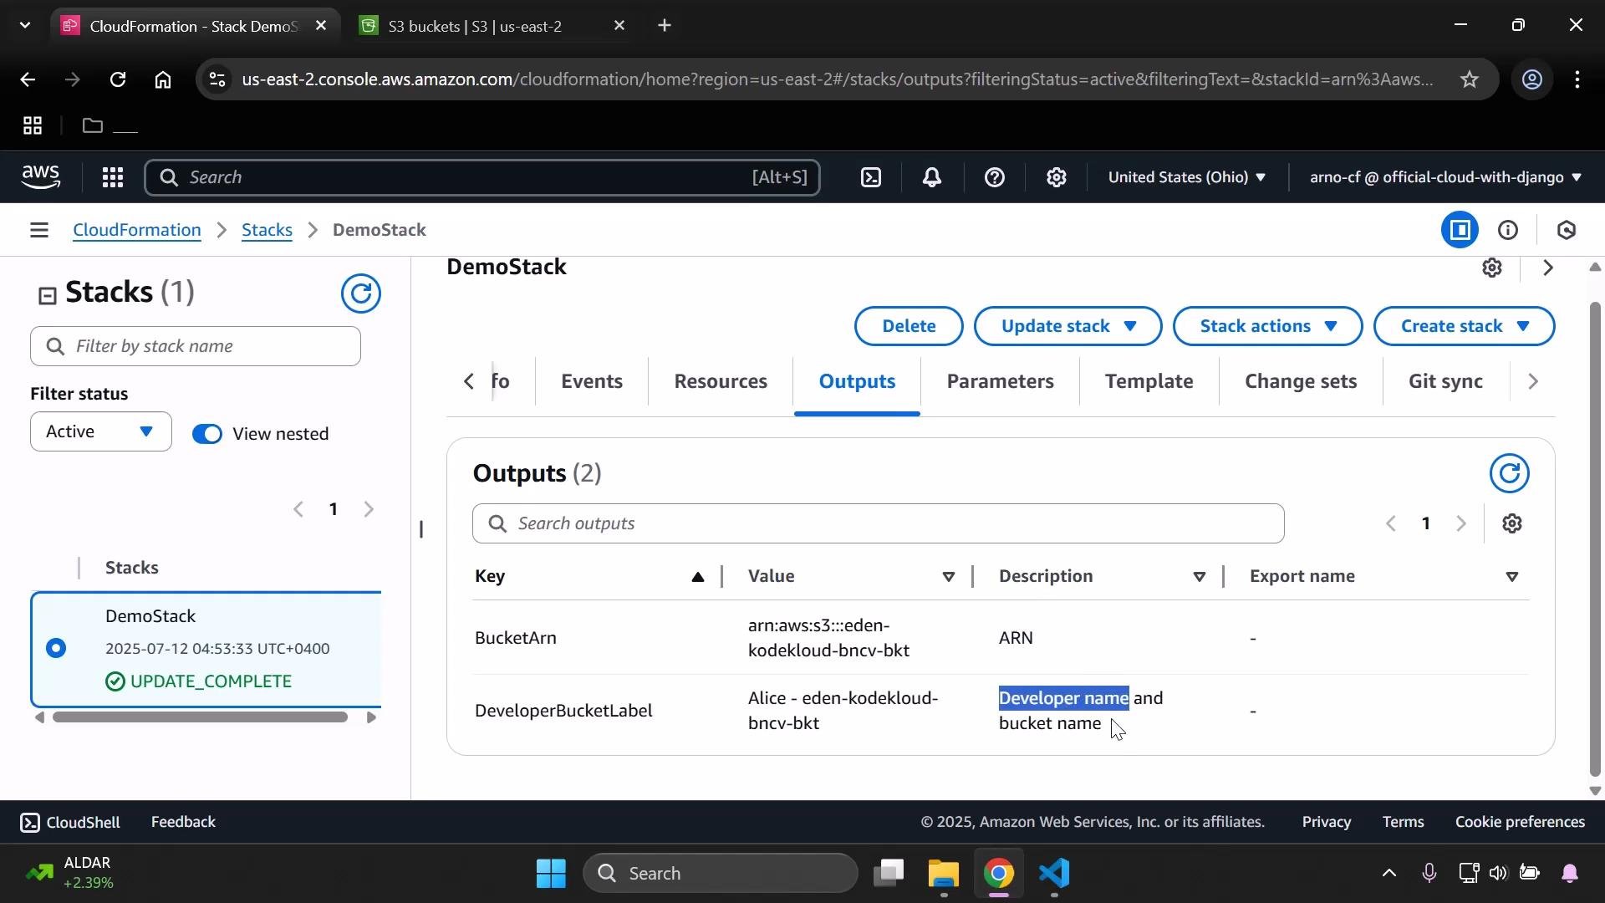Sort outputs by the Export name column
This screenshot has height=903, width=1605.
click(x=1512, y=577)
